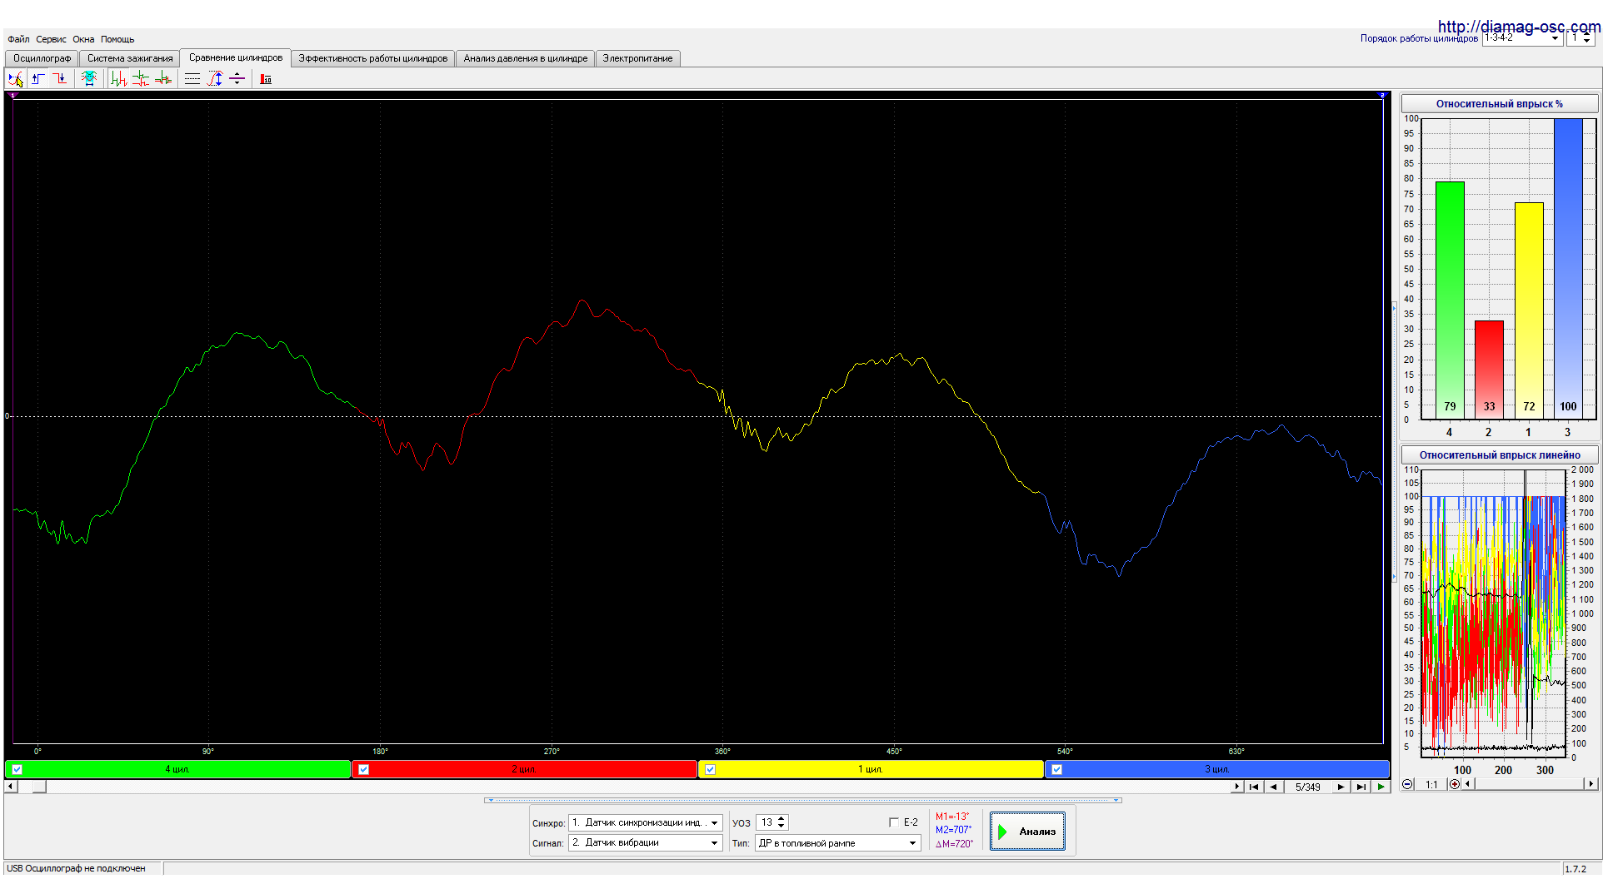Viewport: 1613px width, 879px height.
Task: Switch to Анализ давления в цилиндре tab
Action: [x=526, y=58]
